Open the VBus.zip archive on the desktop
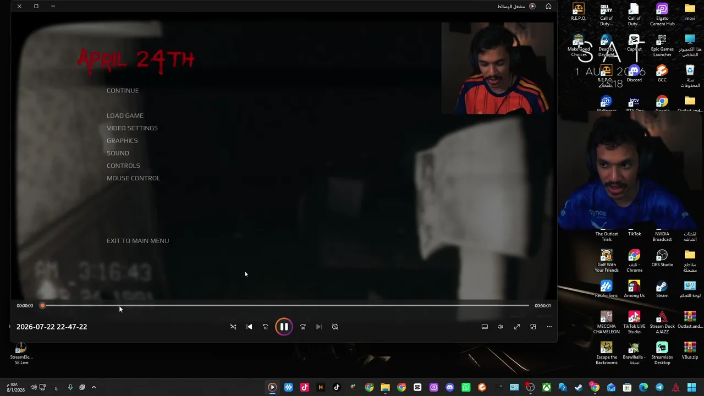The image size is (704, 396). (690, 351)
